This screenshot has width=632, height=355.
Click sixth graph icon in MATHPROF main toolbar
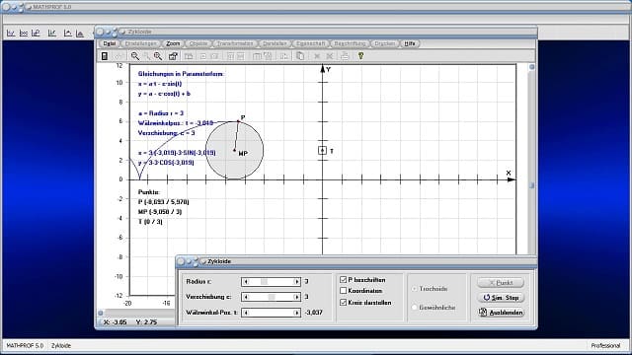click(80, 33)
